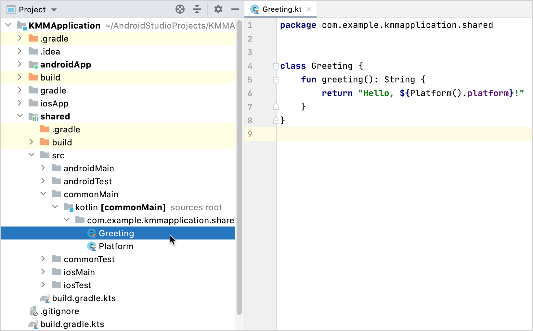Screen dimensions: 533x331
Task: Collapse the src folder
Action: point(32,155)
